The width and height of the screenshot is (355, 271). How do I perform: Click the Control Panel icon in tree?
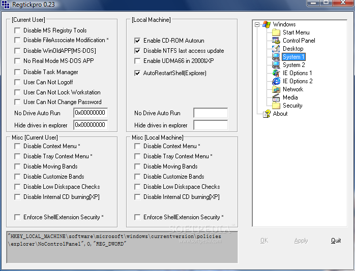point(276,41)
